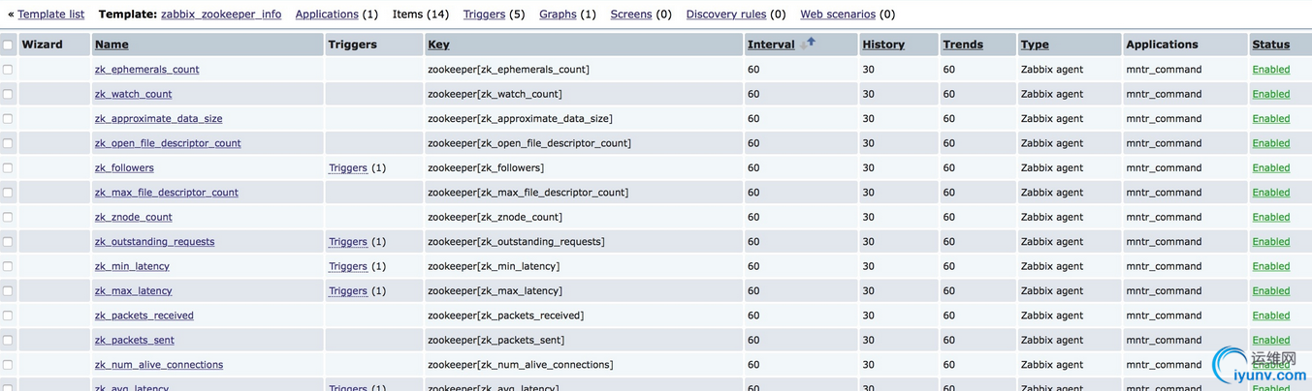This screenshot has width=1312, height=391.
Task: Open the zk_max_file_descriptor_count item
Action: [x=167, y=193]
